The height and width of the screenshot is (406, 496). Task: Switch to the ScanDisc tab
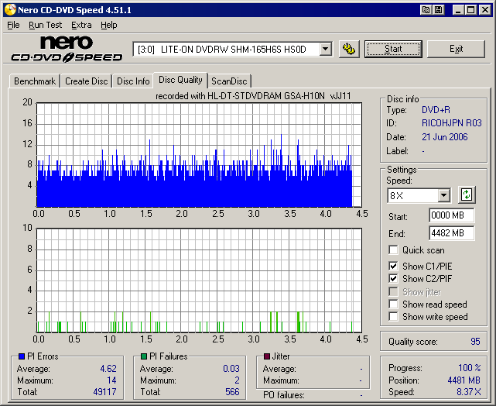(x=229, y=81)
